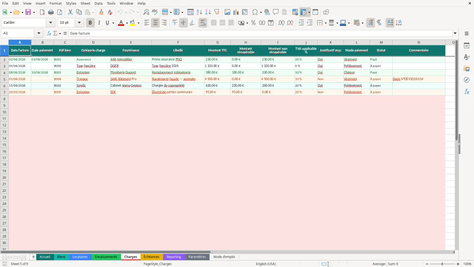The width and height of the screenshot is (474, 267).
Task: Click the Background Color yellow swatch
Action: click(133, 23)
